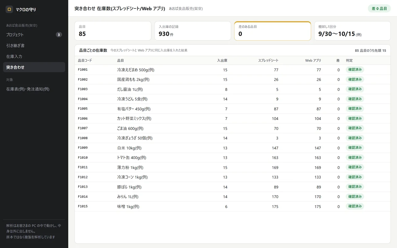Click the 判定 column header
The width and height of the screenshot is (397, 248).
(349, 60)
